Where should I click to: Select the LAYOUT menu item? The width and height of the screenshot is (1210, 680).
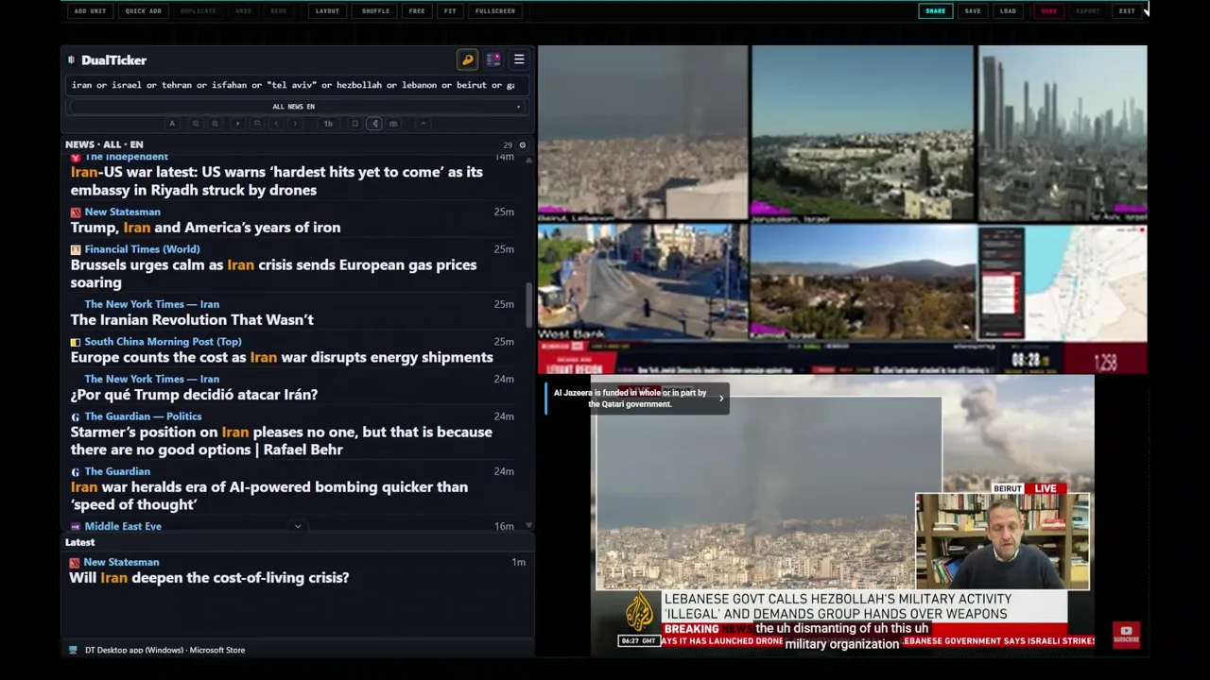click(x=327, y=11)
